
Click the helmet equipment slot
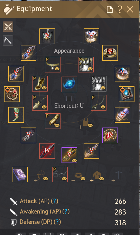(x=47, y=36)
